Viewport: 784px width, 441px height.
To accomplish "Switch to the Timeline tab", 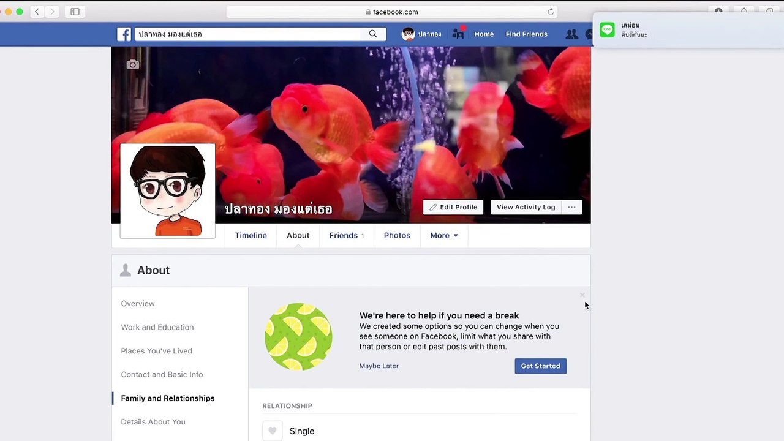I will (251, 235).
